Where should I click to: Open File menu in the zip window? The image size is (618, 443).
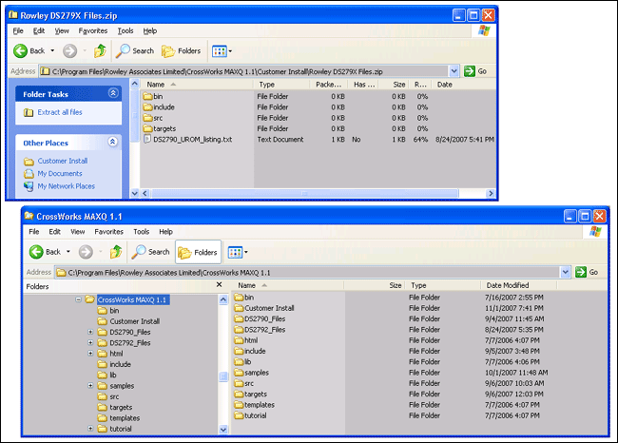tap(18, 30)
